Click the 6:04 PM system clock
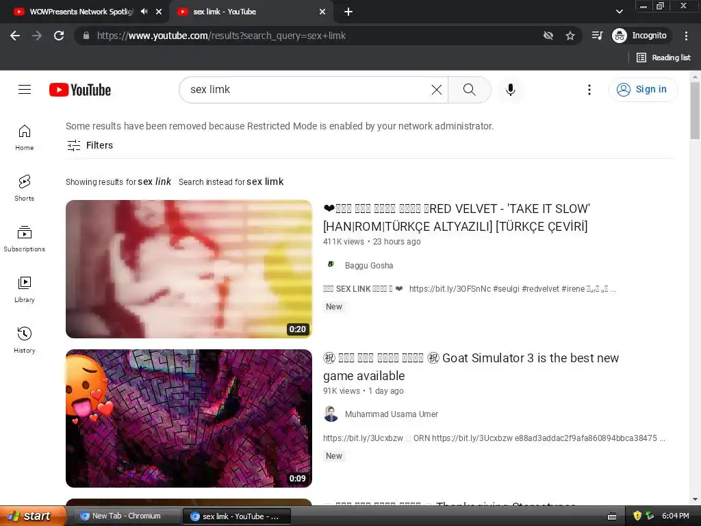 click(675, 516)
